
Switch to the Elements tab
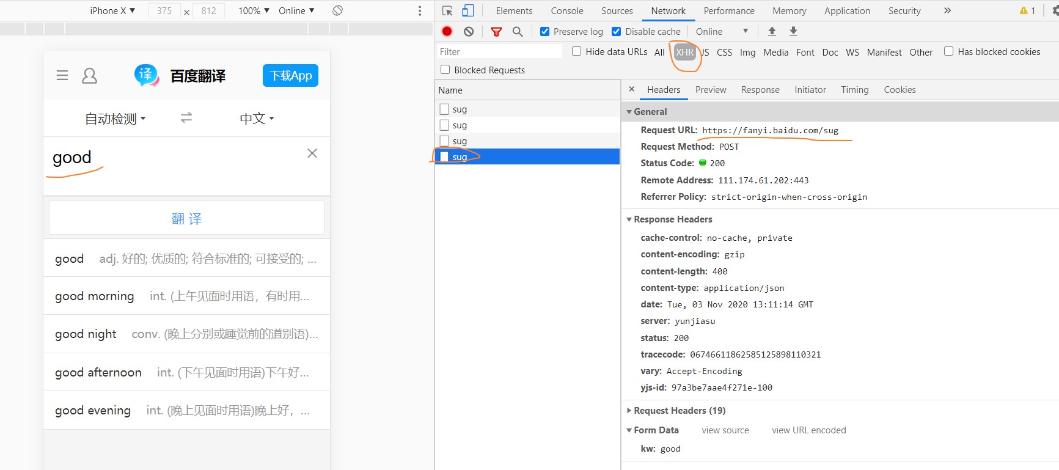514,10
